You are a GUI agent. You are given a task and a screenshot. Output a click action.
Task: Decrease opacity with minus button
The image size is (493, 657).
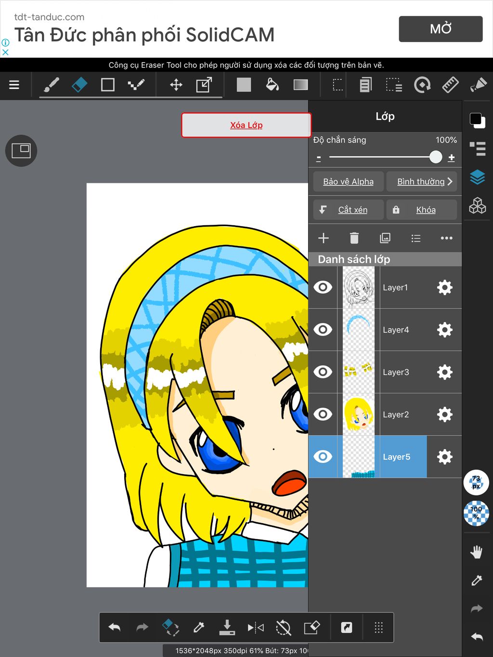(319, 158)
